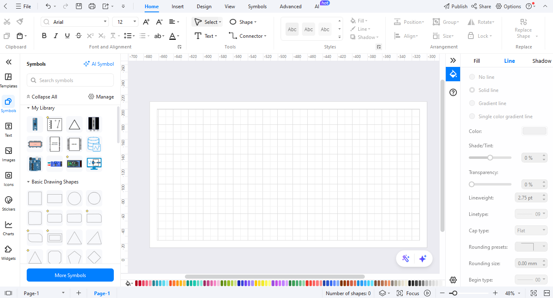Click the AI sparkle star button on canvas
553x298 pixels.
tap(423, 258)
